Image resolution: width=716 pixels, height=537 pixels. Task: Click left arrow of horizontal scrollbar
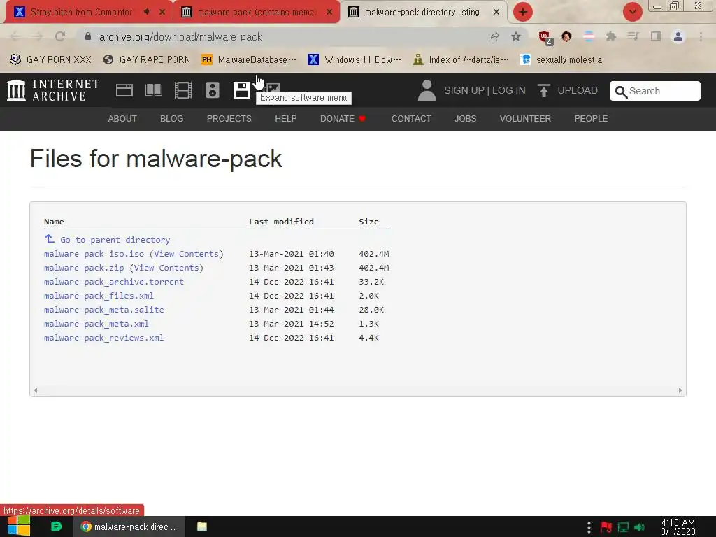(x=36, y=390)
